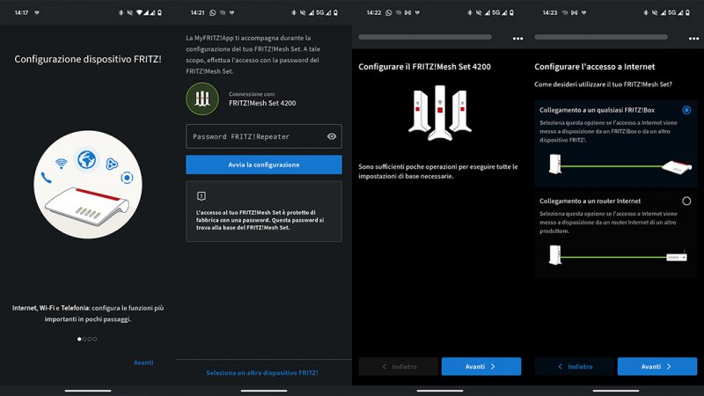Tap the page indicator dots on intro screen
704x396 pixels.
[87, 339]
